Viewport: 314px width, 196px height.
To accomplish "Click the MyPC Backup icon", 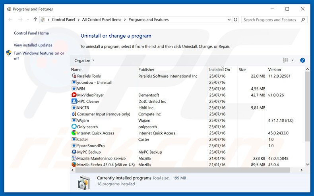I will tap(74, 152).
